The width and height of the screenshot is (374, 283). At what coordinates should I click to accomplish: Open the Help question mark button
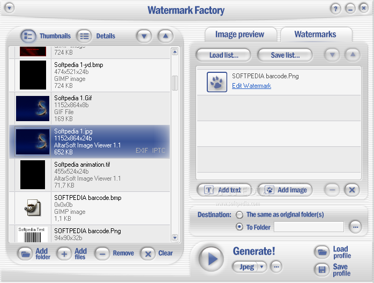tap(335, 9)
